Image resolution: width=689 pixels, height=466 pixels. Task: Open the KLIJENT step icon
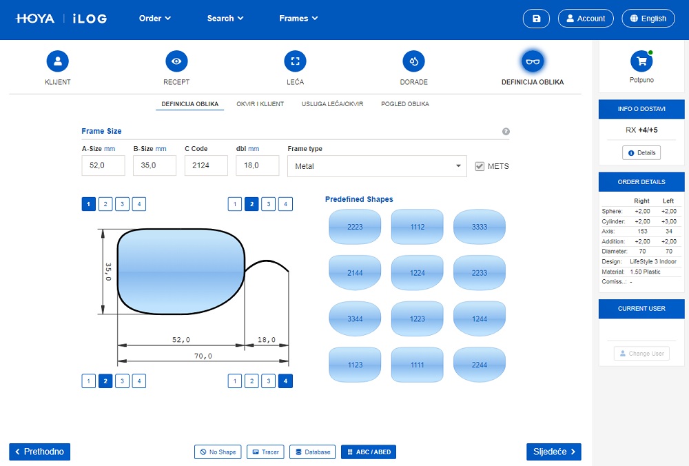tap(58, 61)
